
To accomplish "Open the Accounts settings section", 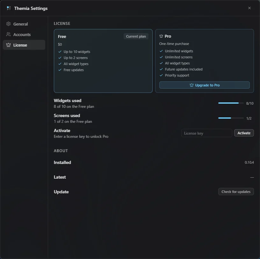I will (x=24, y=34).
